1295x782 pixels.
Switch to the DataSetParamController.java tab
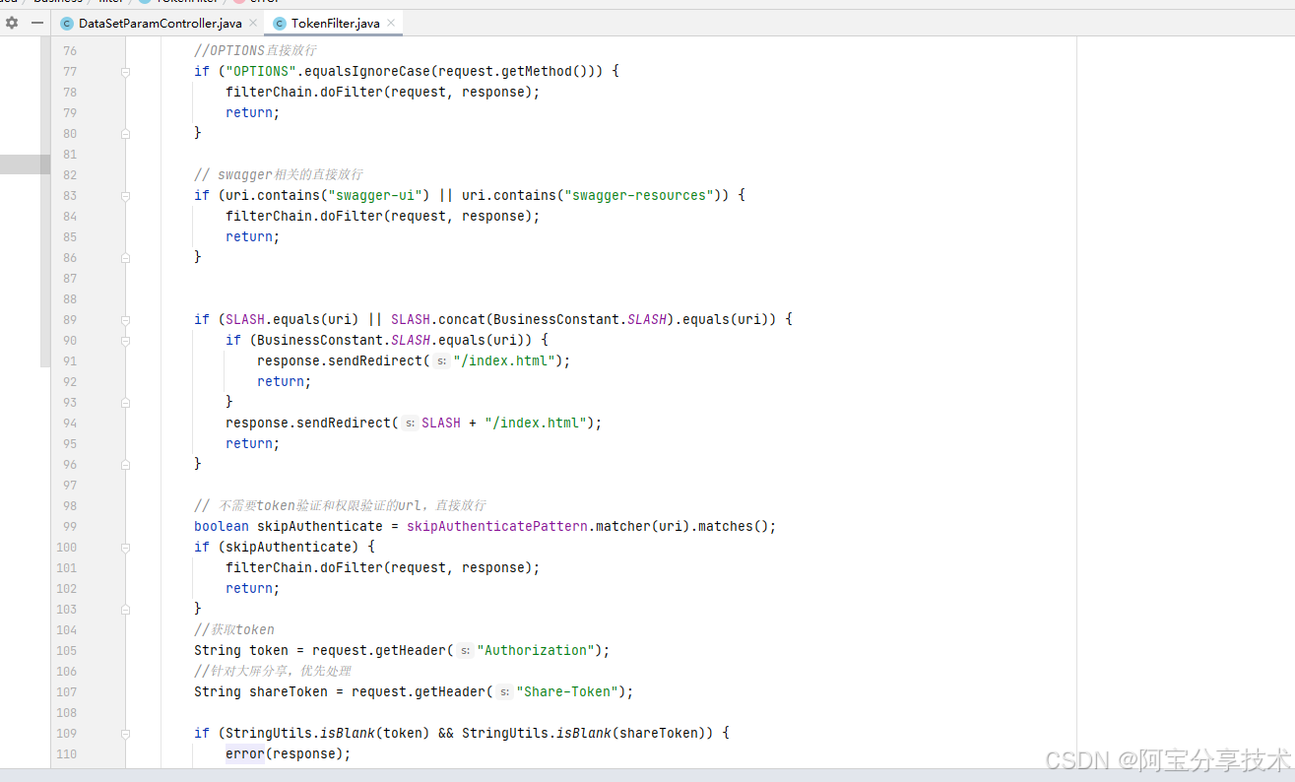pyautogui.click(x=160, y=23)
